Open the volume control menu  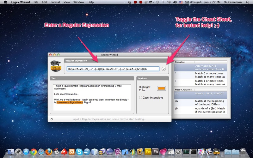175,2
